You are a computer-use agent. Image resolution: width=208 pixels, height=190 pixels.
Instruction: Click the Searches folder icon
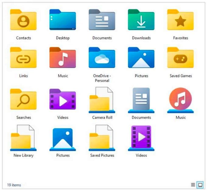tap(23, 100)
